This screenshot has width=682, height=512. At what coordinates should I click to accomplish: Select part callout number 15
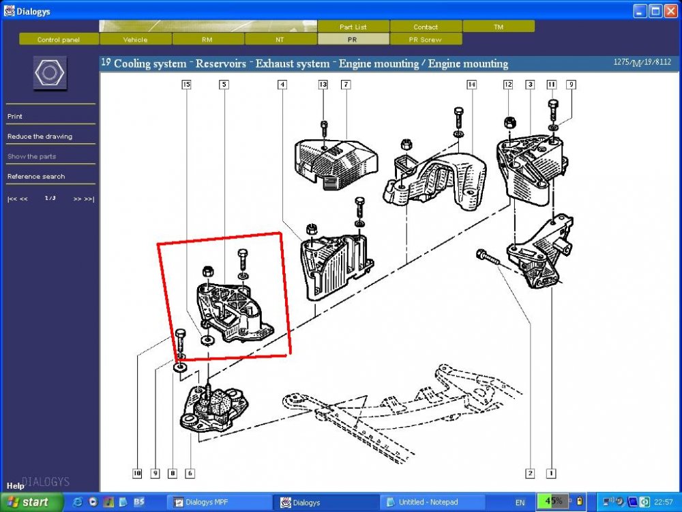pos(187,84)
